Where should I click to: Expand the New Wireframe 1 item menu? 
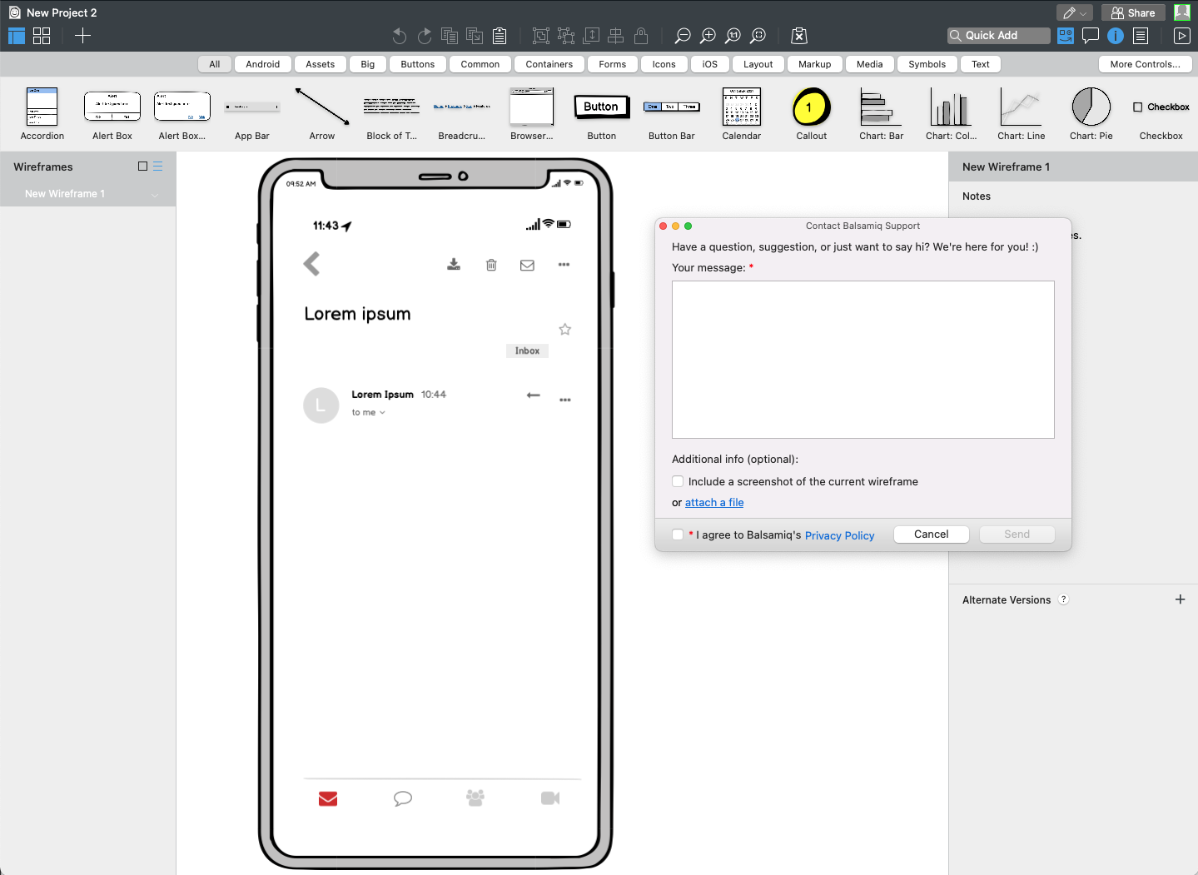[154, 194]
